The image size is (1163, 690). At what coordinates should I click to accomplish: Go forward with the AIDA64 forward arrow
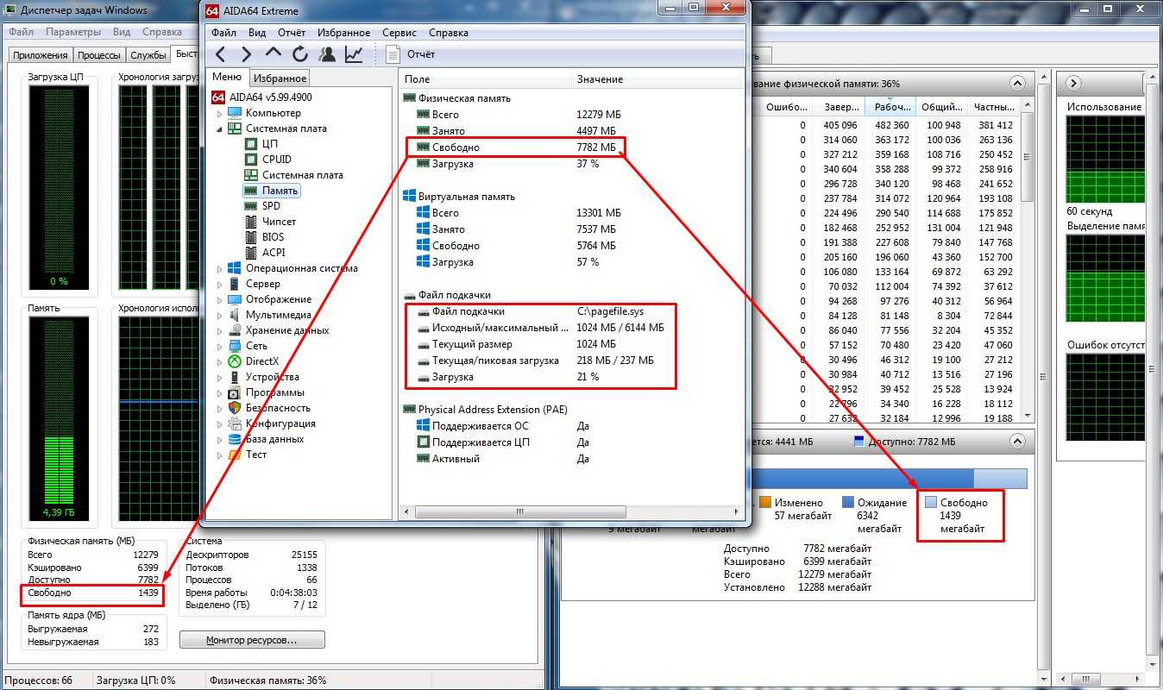point(246,54)
